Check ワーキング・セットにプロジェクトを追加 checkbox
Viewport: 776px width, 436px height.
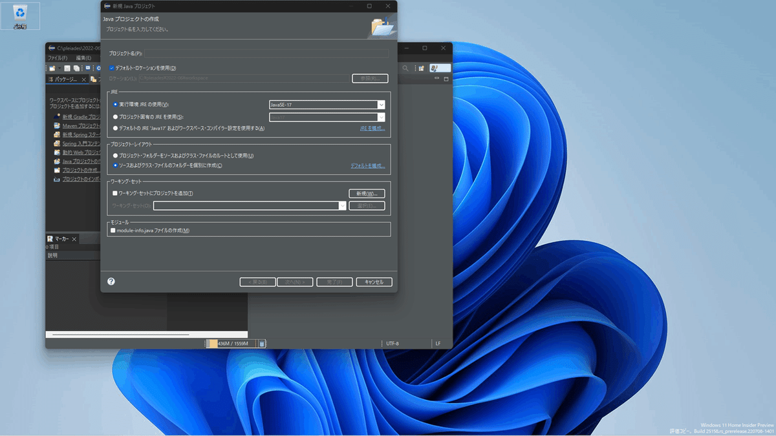tap(114, 193)
